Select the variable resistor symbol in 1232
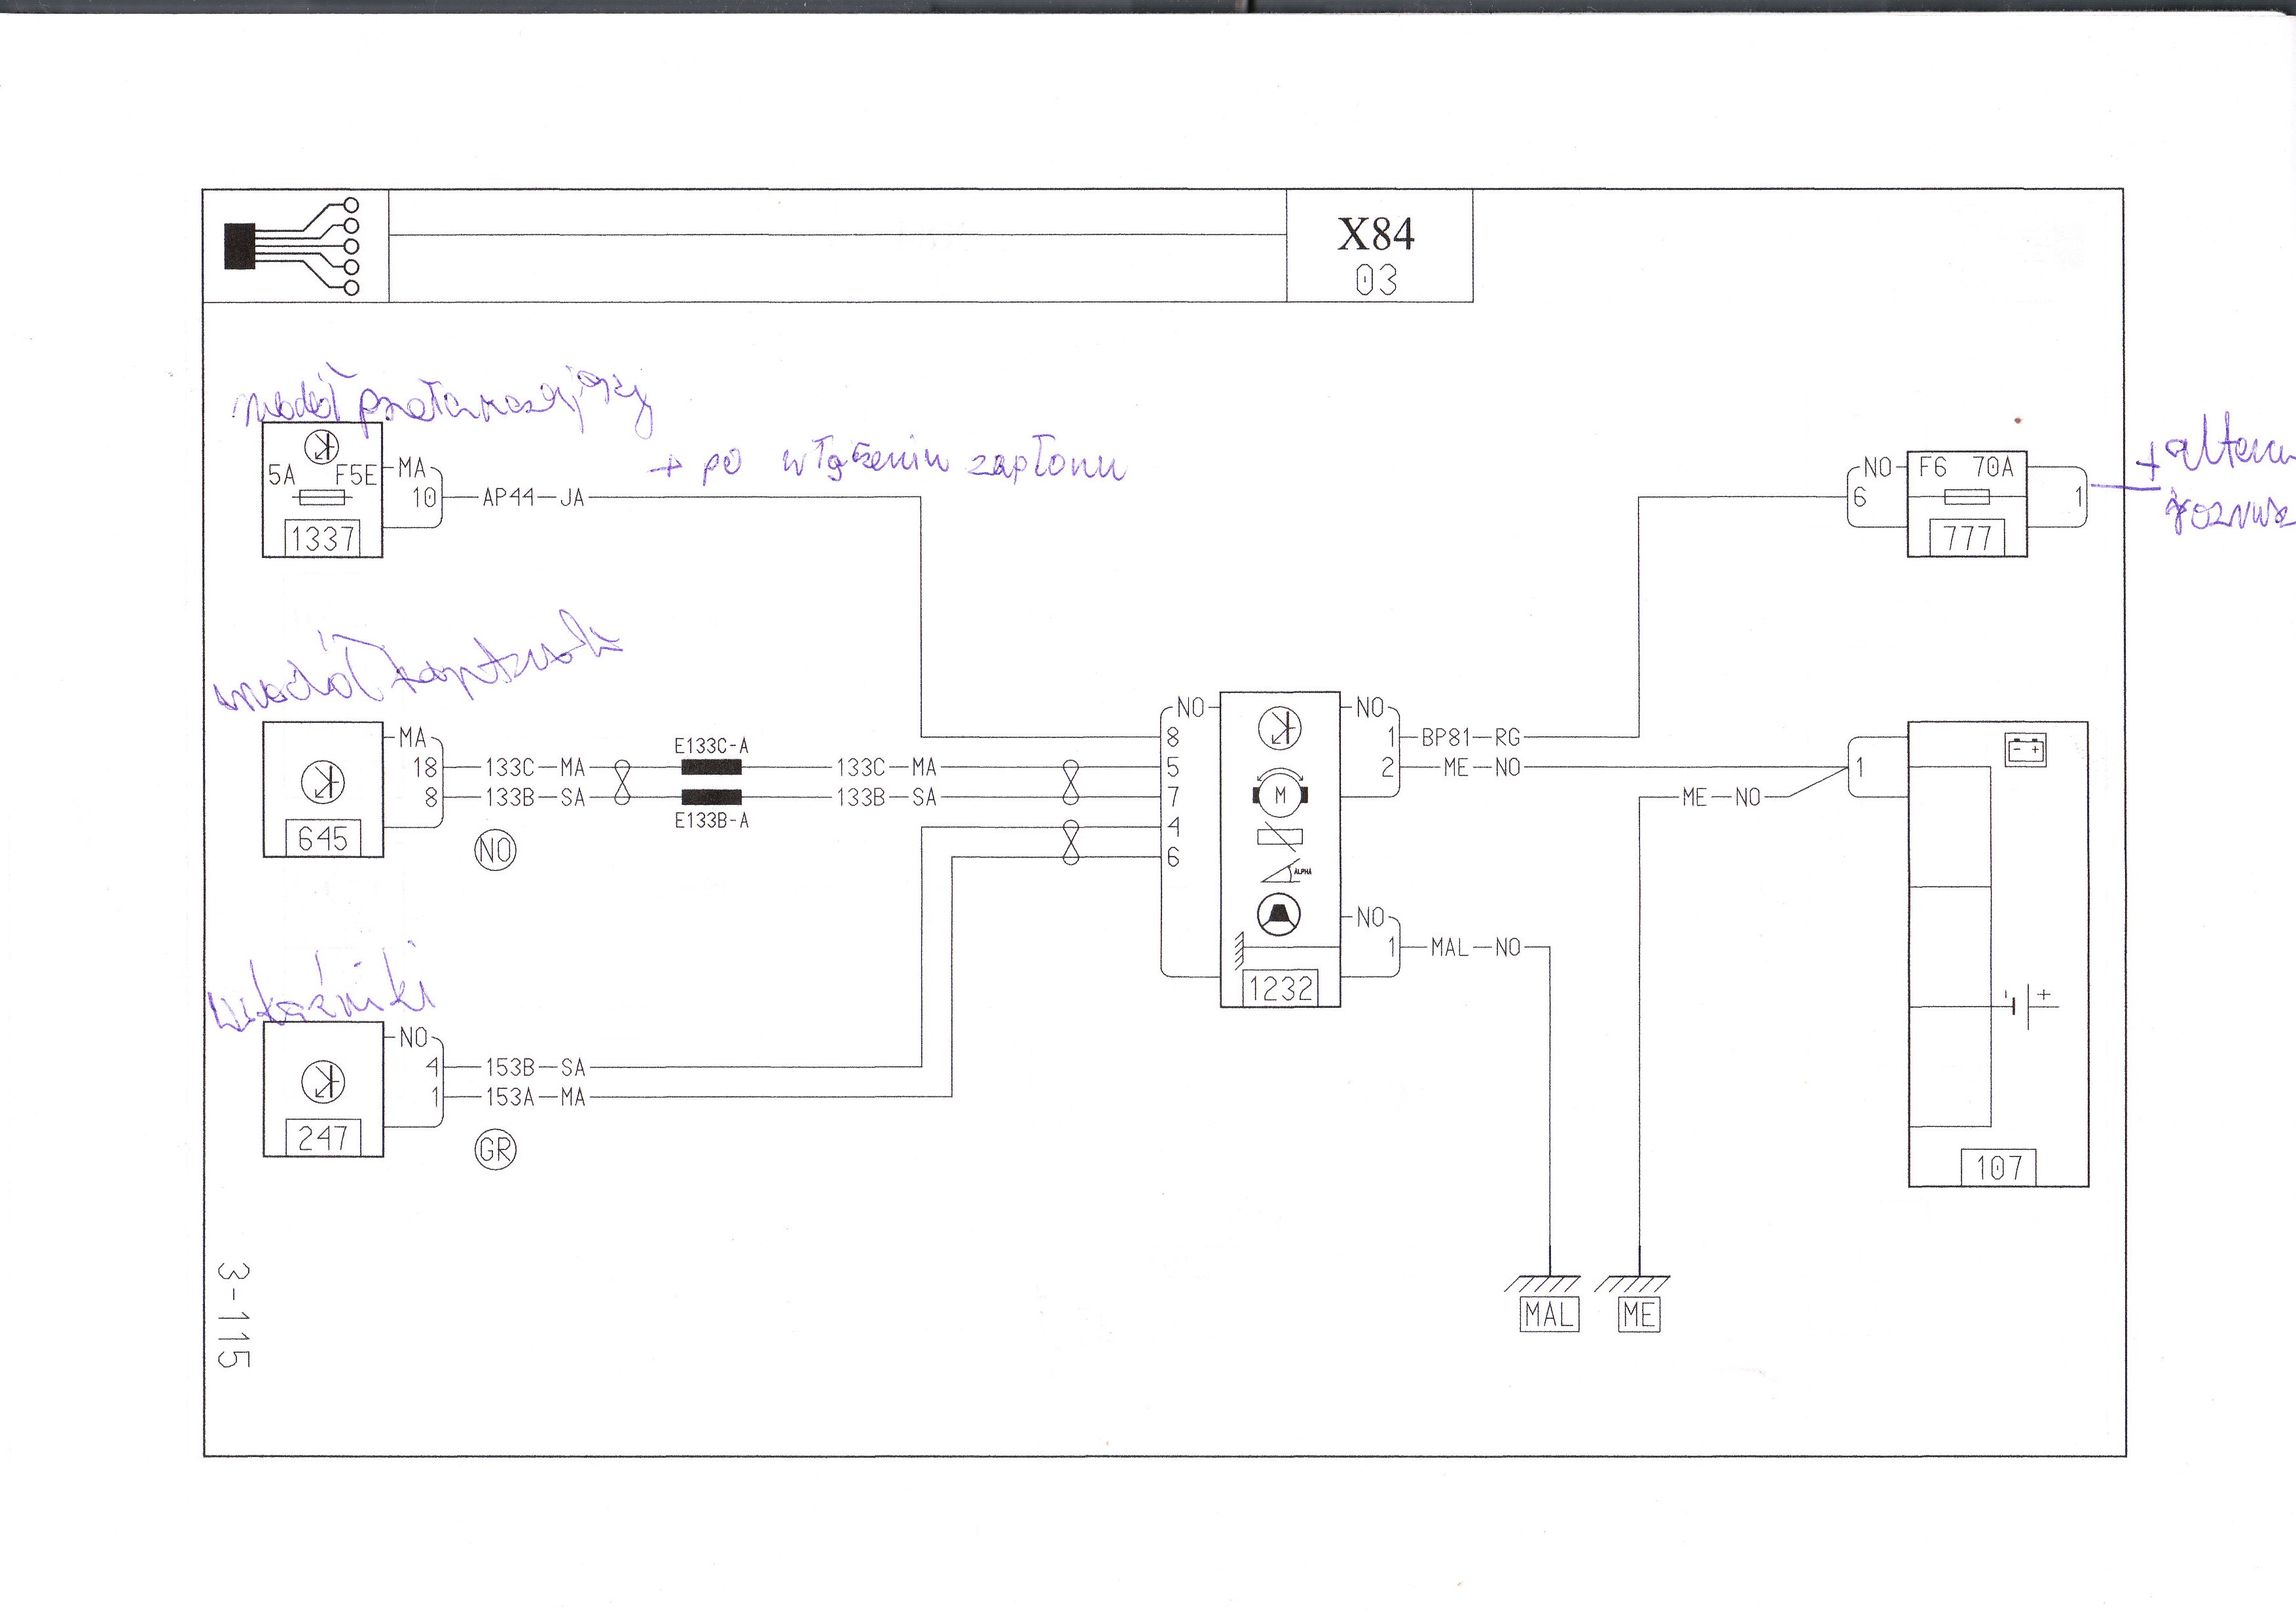Viewport: 2296px width, 1624px height. (x=1280, y=838)
